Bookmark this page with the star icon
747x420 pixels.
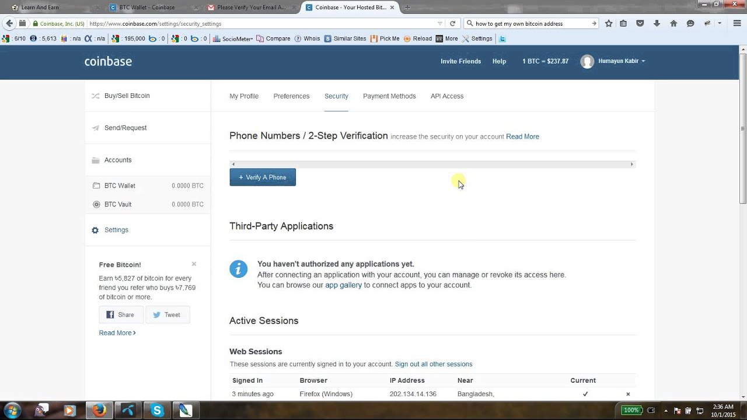(x=609, y=23)
